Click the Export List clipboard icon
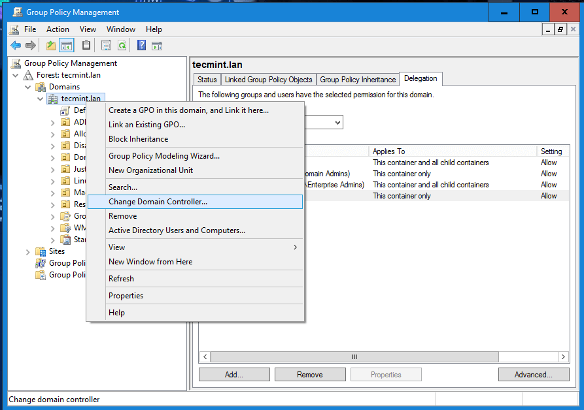This screenshot has width=584, height=410. [x=86, y=45]
